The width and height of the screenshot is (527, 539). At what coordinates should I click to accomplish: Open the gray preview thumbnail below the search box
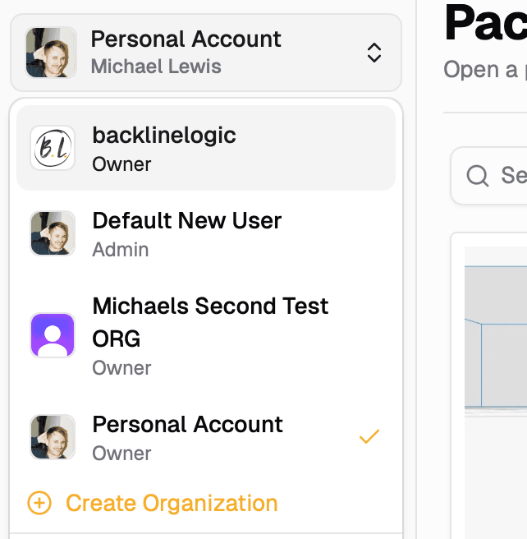(496, 329)
